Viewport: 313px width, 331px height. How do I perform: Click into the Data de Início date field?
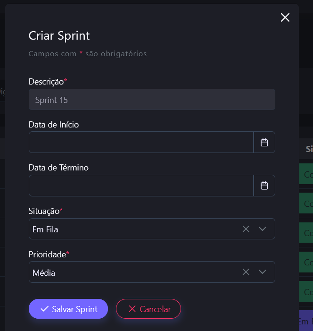(141, 142)
